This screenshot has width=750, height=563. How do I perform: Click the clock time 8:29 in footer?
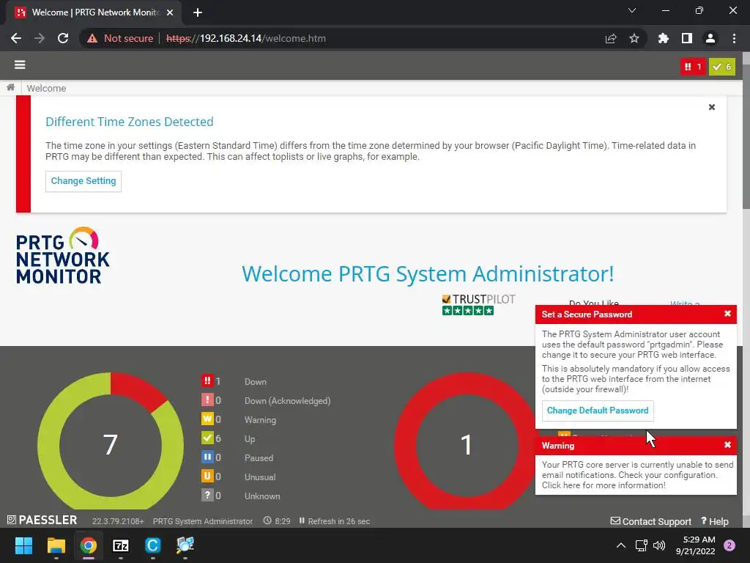pyautogui.click(x=277, y=521)
